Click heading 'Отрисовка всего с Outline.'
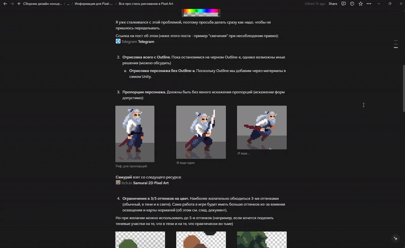Screen dimensions: 405x248 coord(147,57)
